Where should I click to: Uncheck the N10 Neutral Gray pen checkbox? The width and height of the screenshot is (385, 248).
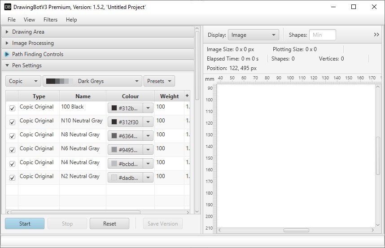pyautogui.click(x=12, y=122)
